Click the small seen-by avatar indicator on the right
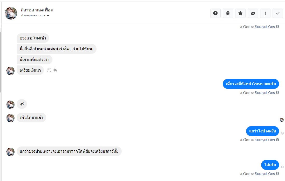This screenshot has width=285, height=181. pyautogui.click(x=282, y=120)
